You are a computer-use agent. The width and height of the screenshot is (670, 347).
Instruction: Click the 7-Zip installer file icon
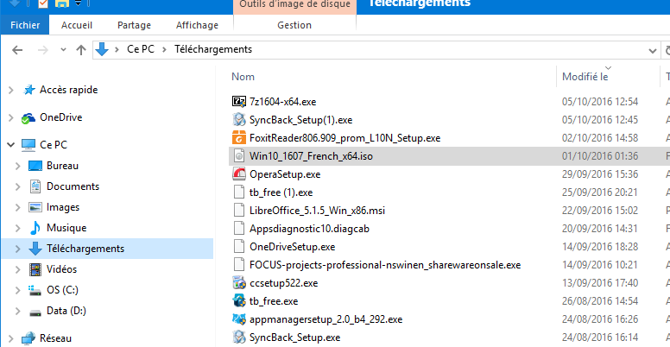[239, 102]
